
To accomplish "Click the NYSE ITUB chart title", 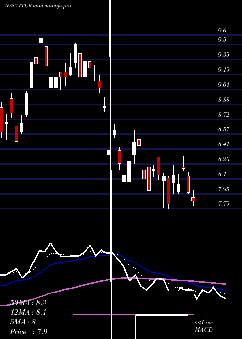I will coord(38,6).
